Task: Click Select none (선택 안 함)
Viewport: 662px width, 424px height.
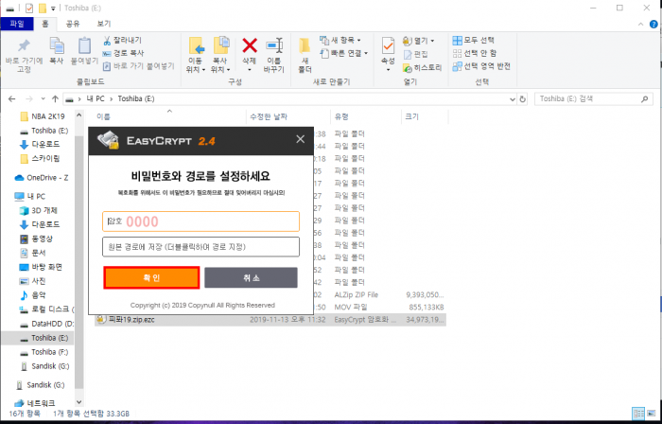Action: [475, 53]
